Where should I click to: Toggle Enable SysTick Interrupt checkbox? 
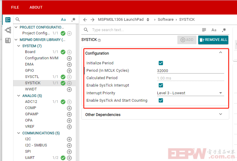(161, 85)
